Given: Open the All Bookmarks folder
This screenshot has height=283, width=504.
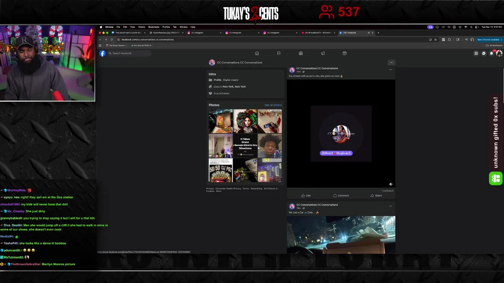Looking at the screenshot, I should coord(495,45).
